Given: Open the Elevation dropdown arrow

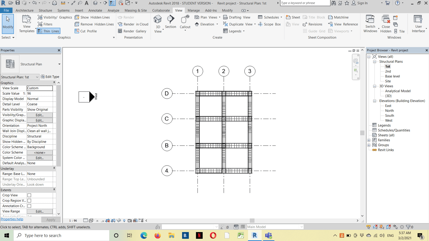Looking at the screenshot, I should (x=217, y=24).
